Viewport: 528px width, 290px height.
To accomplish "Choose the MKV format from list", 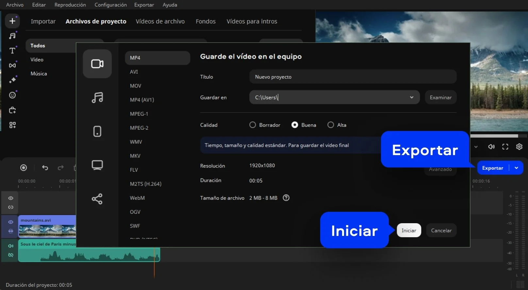I will click(135, 156).
